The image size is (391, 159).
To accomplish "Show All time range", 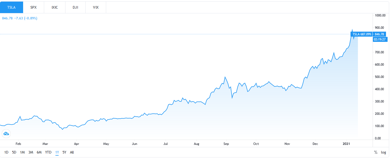I will pos(72,152).
